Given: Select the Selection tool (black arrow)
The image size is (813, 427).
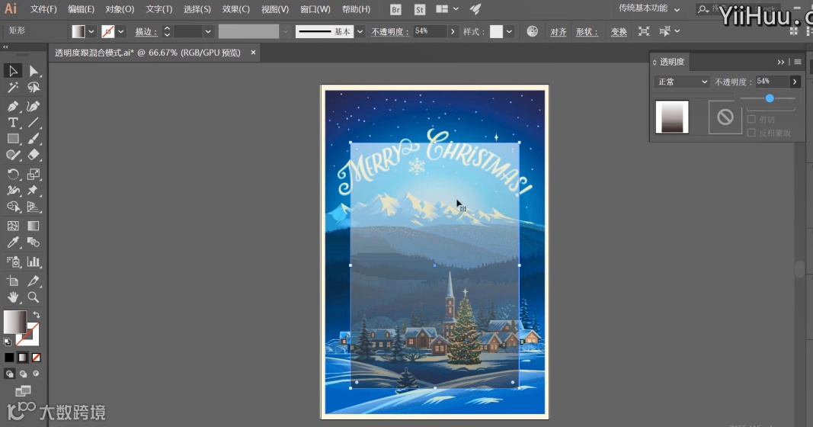Looking at the screenshot, I should coord(13,71).
